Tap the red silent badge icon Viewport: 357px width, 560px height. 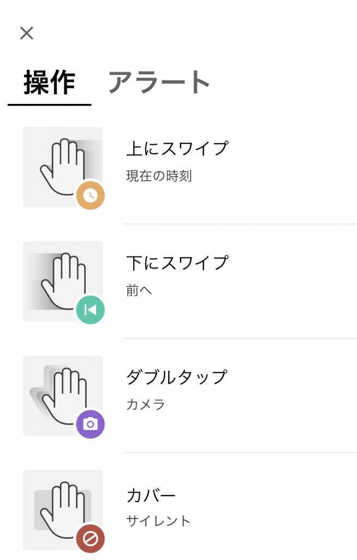click(90, 538)
